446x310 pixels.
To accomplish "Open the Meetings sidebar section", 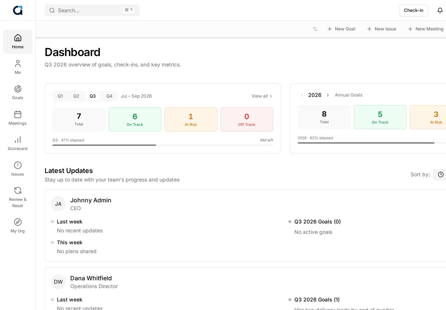I will point(17,118).
